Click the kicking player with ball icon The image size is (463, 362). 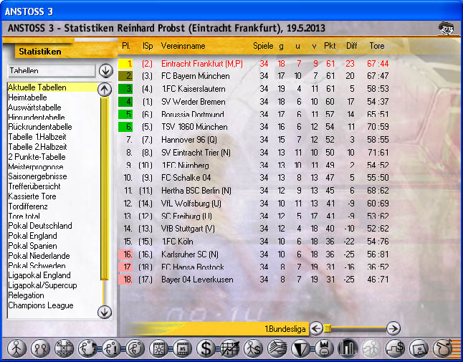(135, 348)
